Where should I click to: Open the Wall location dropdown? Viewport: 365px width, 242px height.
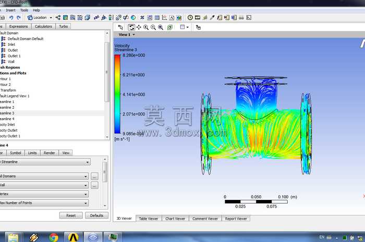click(x=44, y=185)
